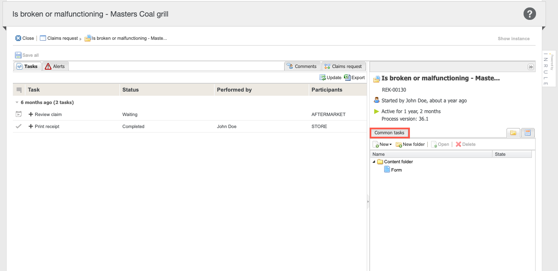Viewport: 558px width, 271px height.
Task: Switch to the calendar view icon tab
Action: (528, 133)
